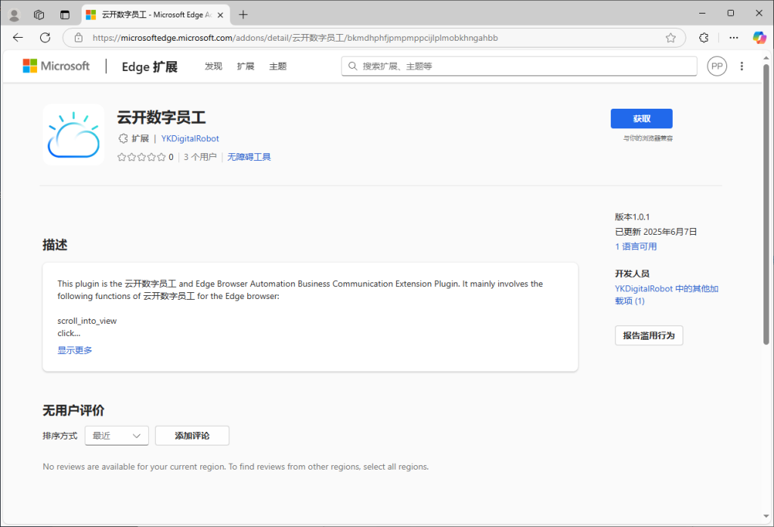This screenshot has height=527, width=774.
Task: Expand description with 显示更多
Action: [x=75, y=350]
